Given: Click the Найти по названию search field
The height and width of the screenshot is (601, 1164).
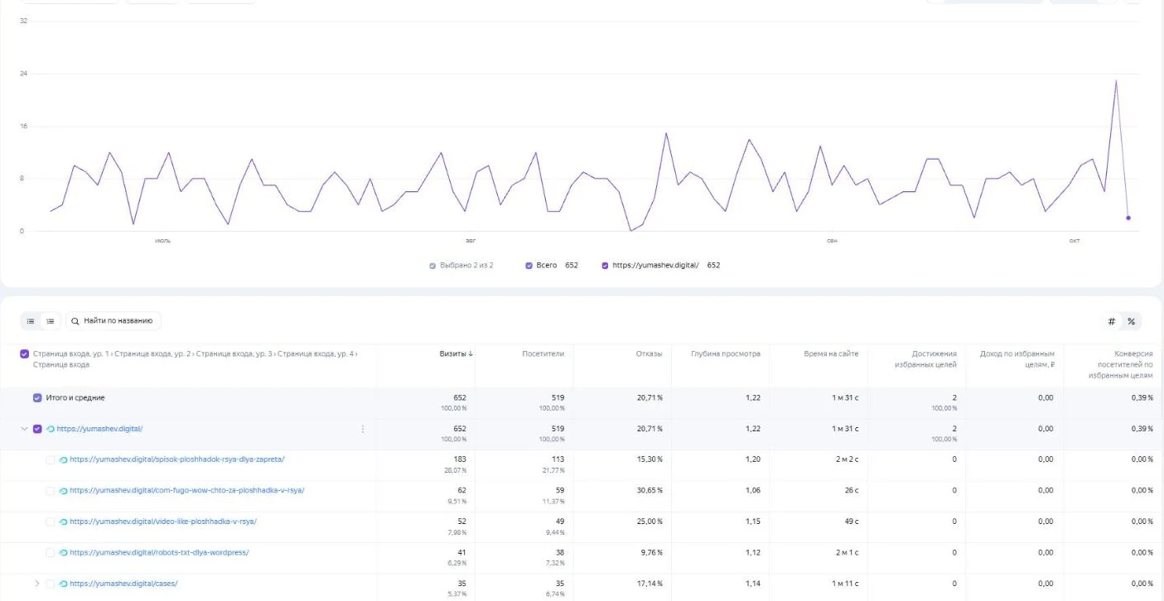Looking at the screenshot, I should [114, 321].
